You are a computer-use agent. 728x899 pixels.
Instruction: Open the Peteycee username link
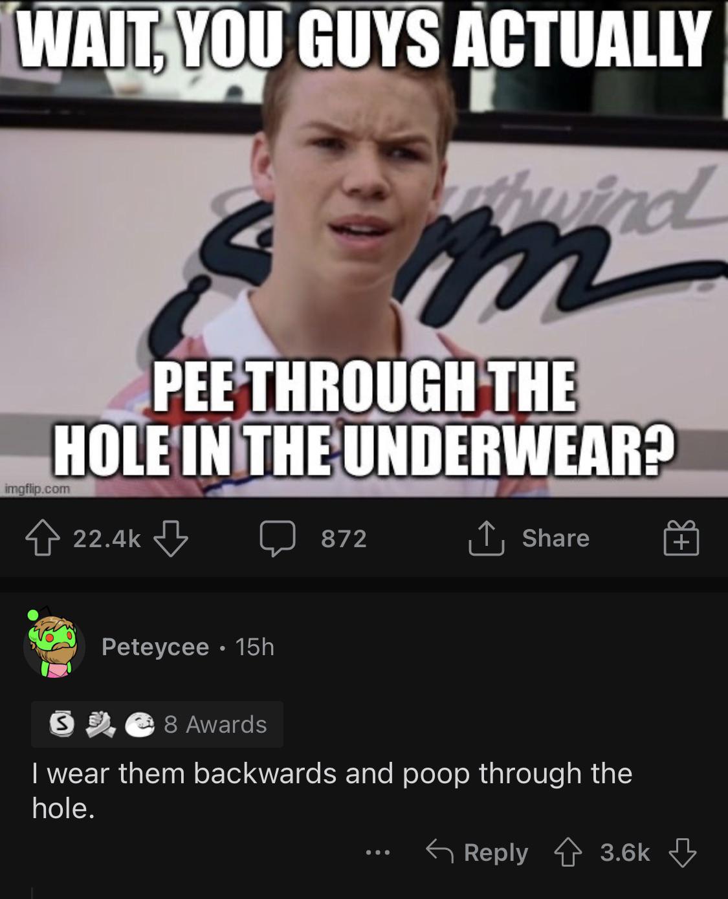click(155, 647)
